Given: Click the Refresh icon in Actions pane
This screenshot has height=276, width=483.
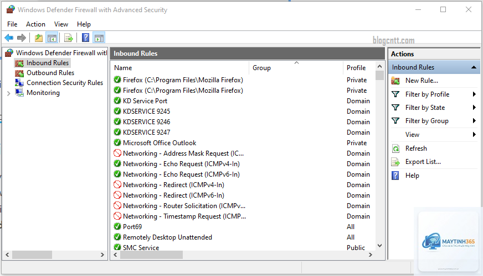Looking at the screenshot, I should pyautogui.click(x=395, y=148).
